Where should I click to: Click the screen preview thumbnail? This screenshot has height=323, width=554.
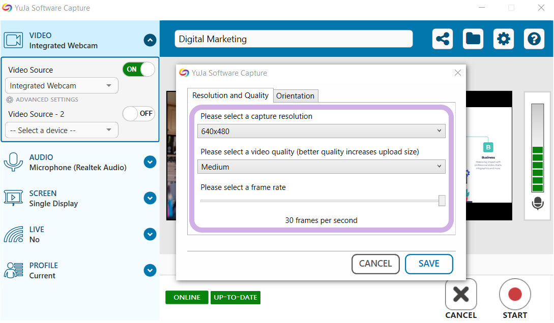tap(489, 155)
